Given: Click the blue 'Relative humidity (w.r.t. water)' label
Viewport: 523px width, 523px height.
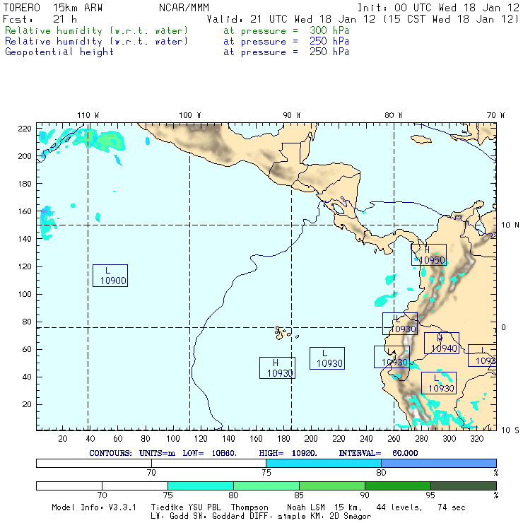Looking at the screenshot, I should pos(96,42).
